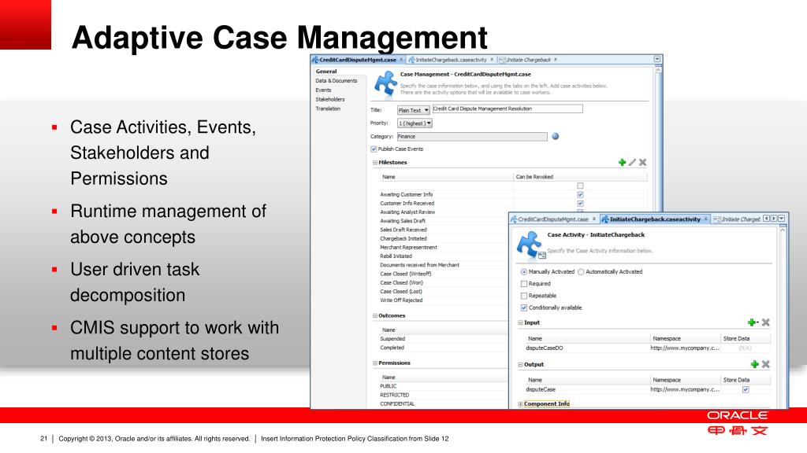The image size is (807, 453).
Task: Open the Priority dropdown
Action: tap(415, 123)
